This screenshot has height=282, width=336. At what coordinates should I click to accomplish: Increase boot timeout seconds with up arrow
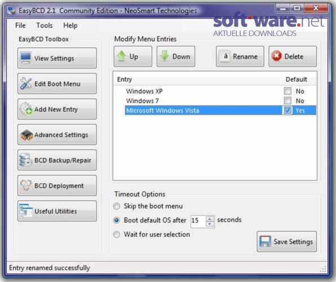coord(210,219)
